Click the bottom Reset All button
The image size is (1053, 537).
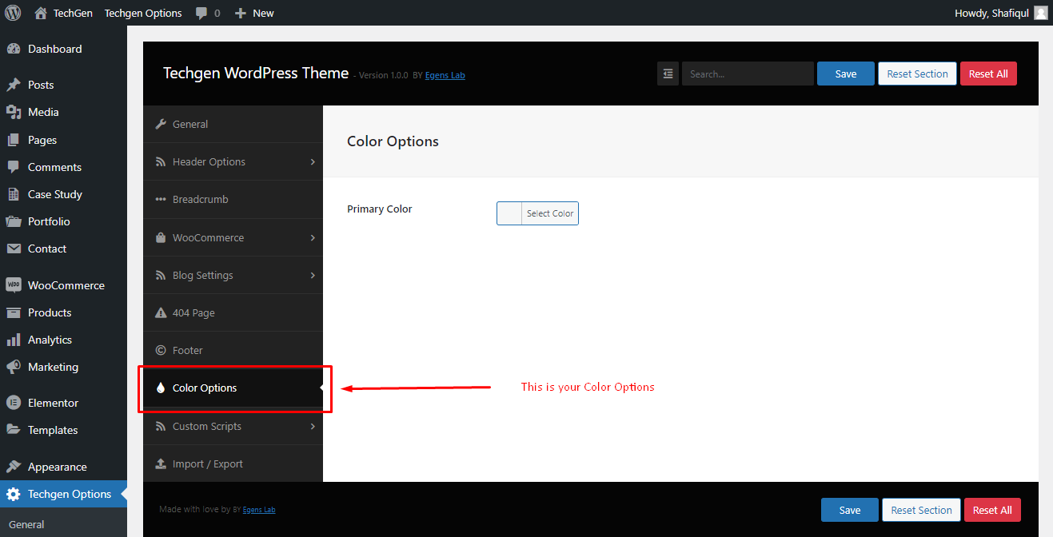pyautogui.click(x=992, y=510)
